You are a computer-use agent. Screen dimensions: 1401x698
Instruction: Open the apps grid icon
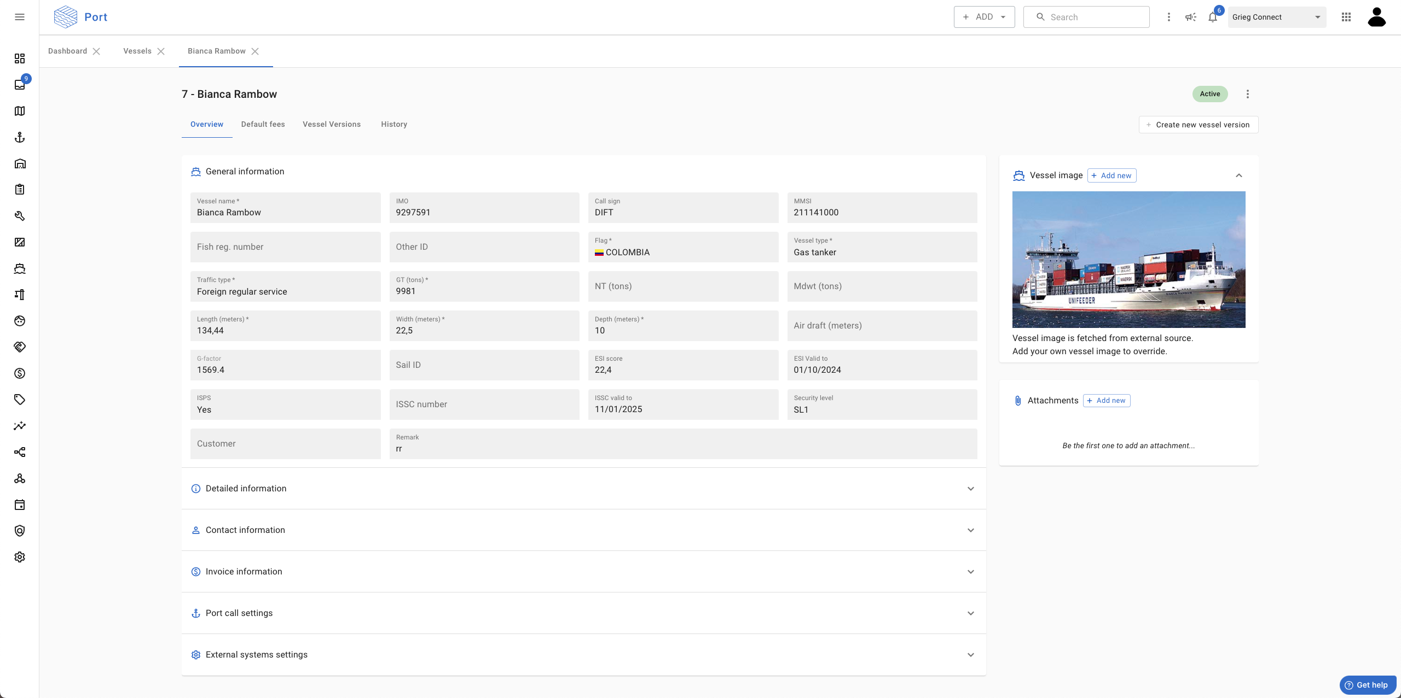click(x=1346, y=17)
